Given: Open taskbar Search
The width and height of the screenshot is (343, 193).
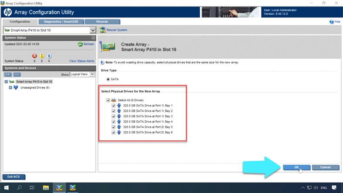Looking at the screenshot, I should (x=20, y=187).
